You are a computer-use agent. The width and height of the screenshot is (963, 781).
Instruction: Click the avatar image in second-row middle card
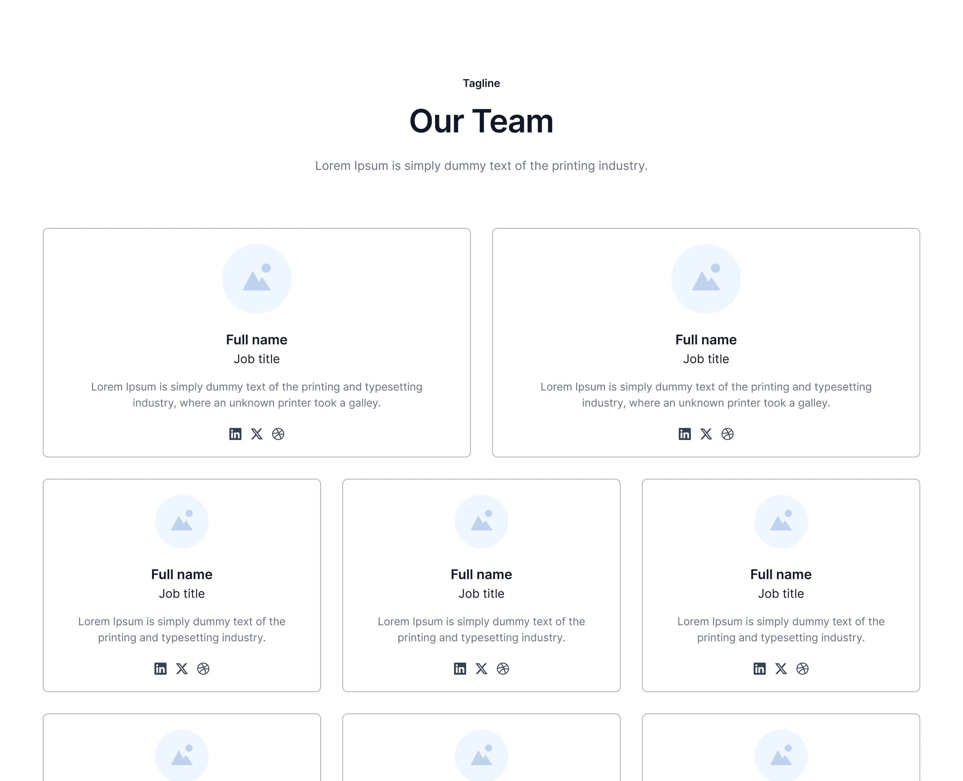pyautogui.click(x=481, y=522)
